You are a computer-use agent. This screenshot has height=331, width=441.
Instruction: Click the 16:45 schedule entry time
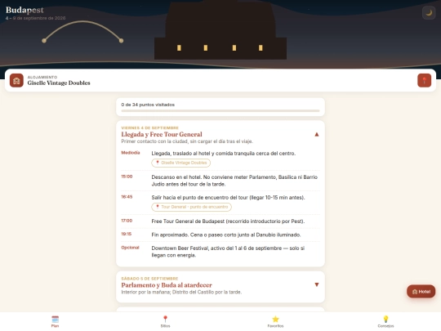pyautogui.click(x=127, y=197)
